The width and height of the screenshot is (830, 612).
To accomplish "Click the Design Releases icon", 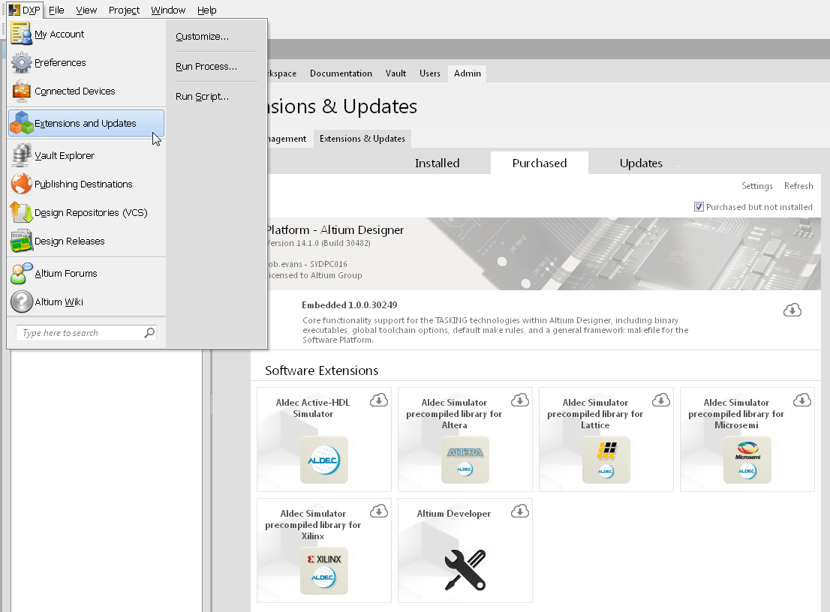I will pyautogui.click(x=22, y=241).
